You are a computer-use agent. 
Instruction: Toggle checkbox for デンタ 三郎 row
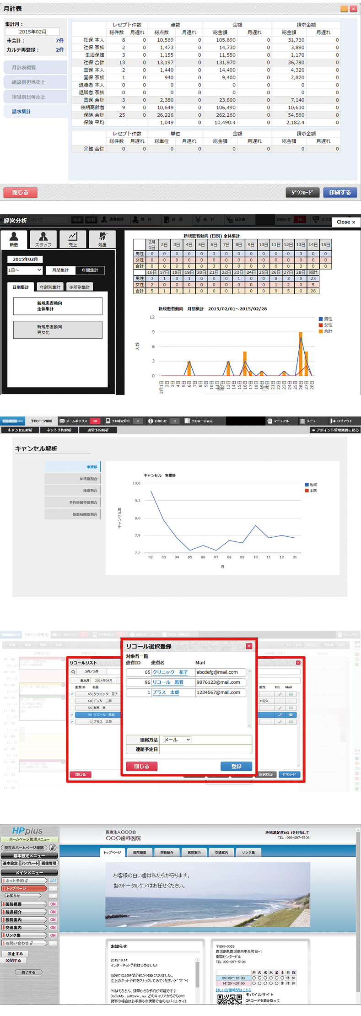(x=72, y=701)
